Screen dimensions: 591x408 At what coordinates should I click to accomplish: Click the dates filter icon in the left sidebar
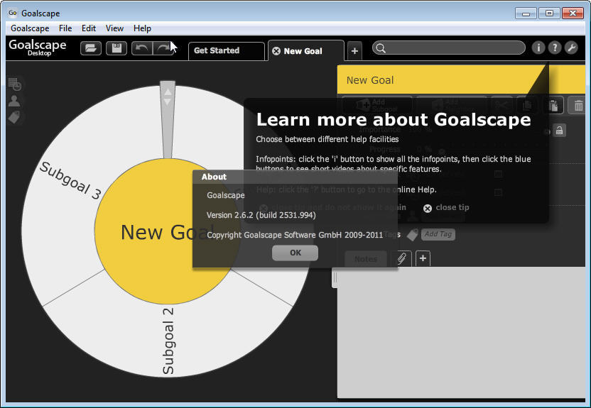15,84
